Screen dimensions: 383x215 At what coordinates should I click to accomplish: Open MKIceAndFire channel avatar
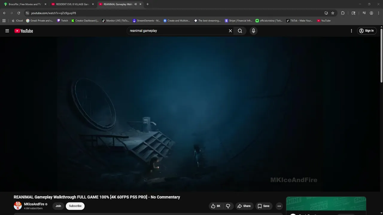pyautogui.click(x=18, y=206)
